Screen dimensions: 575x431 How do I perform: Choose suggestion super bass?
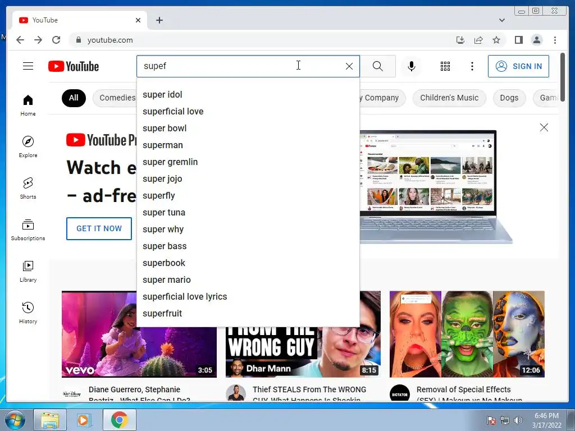click(248, 246)
